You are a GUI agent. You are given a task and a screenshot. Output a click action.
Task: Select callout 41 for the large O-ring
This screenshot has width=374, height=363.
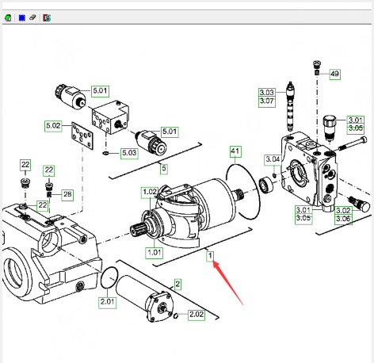pos(235,151)
